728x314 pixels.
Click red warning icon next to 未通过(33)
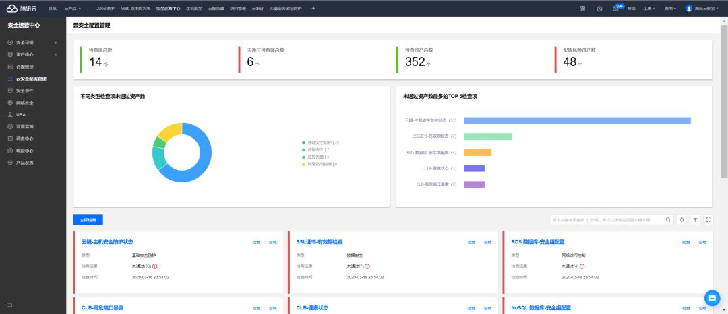(x=154, y=266)
